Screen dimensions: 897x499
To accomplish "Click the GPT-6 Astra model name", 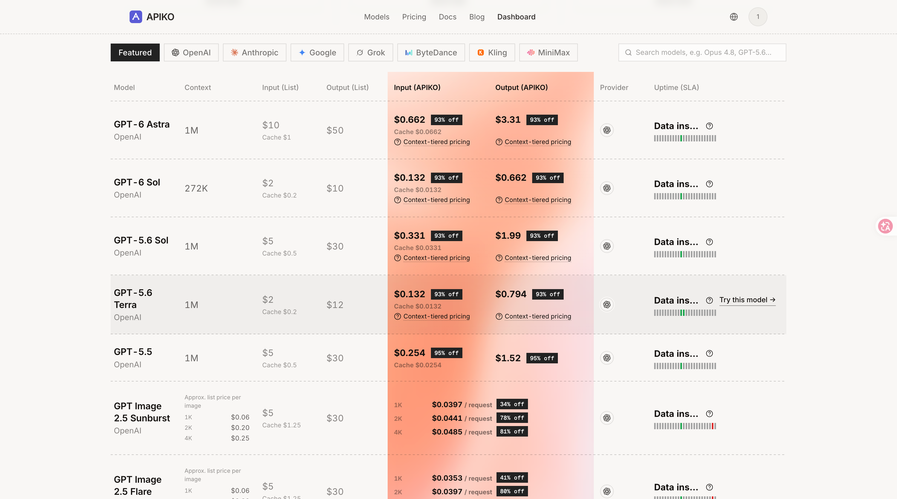I will [x=142, y=124].
